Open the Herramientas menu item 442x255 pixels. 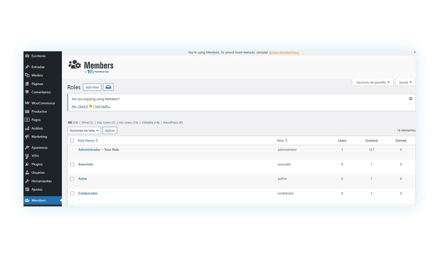point(42,181)
